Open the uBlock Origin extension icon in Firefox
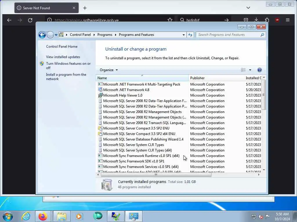The width and height of the screenshot is (297, 222). pyautogui.click(x=277, y=20)
